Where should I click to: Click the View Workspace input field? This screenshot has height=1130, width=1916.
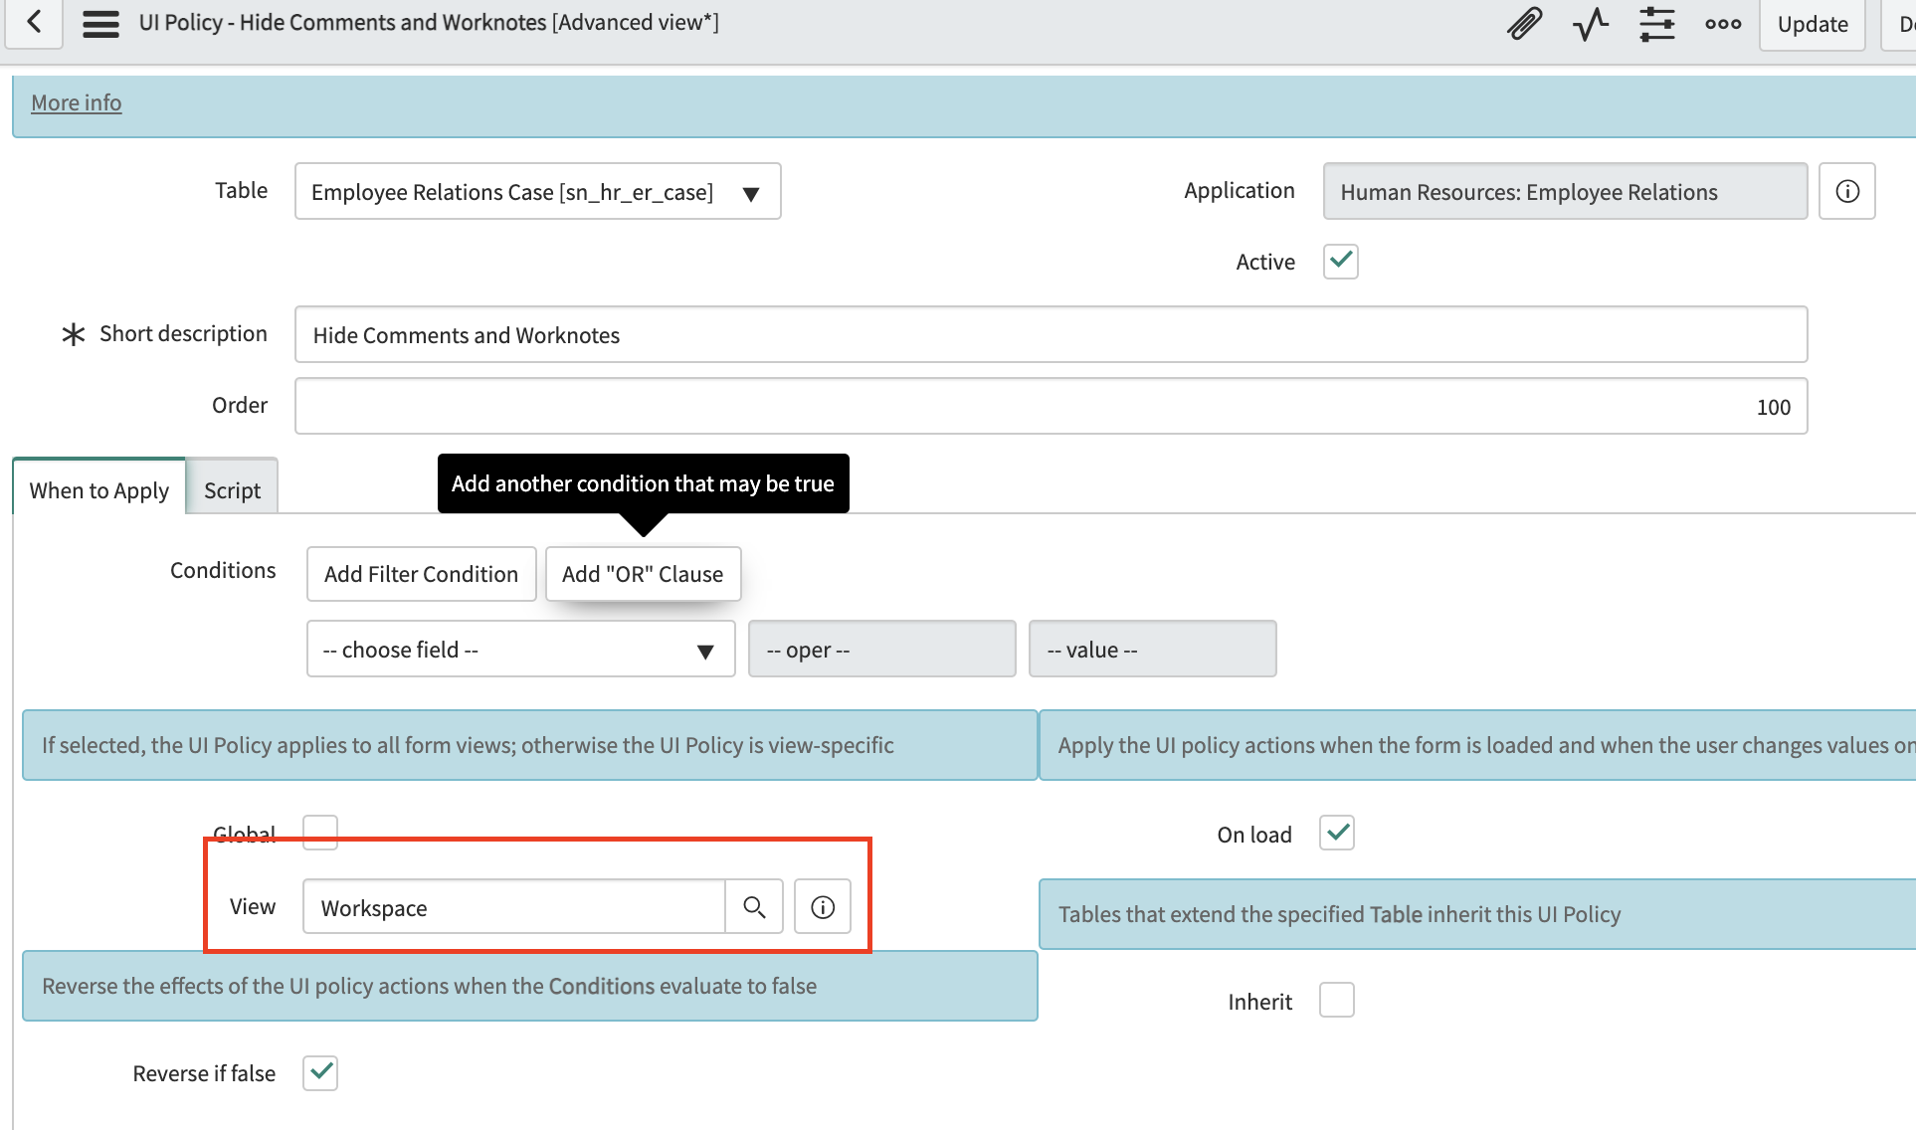click(514, 907)
